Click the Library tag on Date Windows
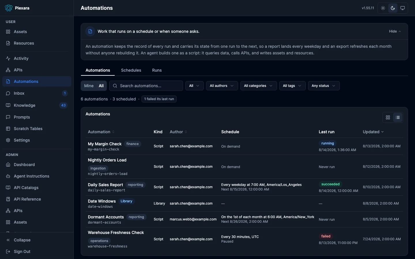Screen dimensions: 415x259 coord(126,201)
